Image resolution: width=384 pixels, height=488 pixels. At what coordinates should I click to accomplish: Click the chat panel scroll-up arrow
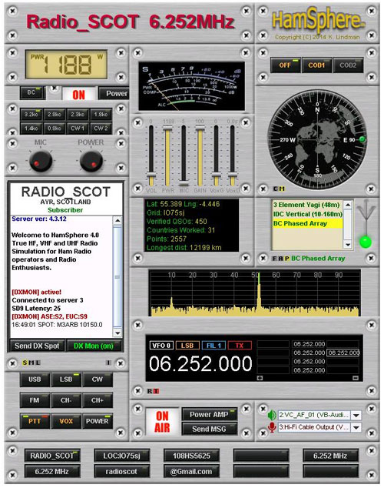pos(118,221)
